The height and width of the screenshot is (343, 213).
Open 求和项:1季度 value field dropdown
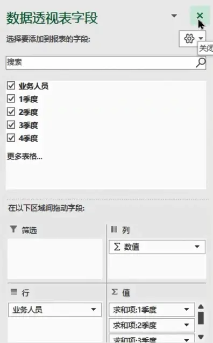click(x=187, y=310)
